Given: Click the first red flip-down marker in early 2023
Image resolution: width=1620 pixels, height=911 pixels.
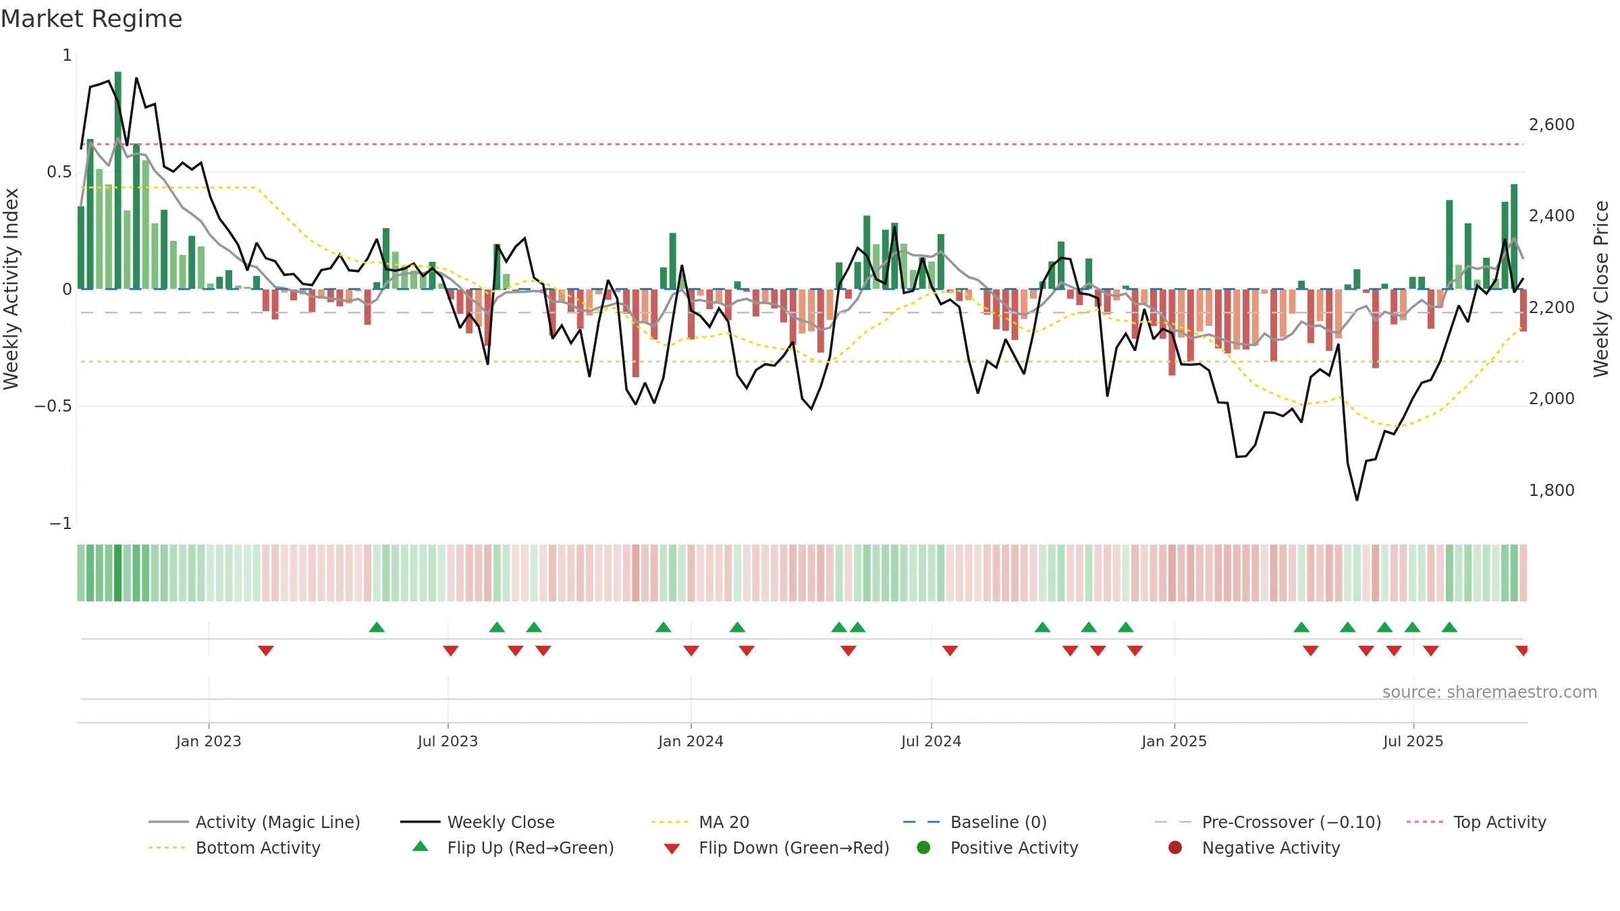Looking at the screenshot, I should 266,651.
